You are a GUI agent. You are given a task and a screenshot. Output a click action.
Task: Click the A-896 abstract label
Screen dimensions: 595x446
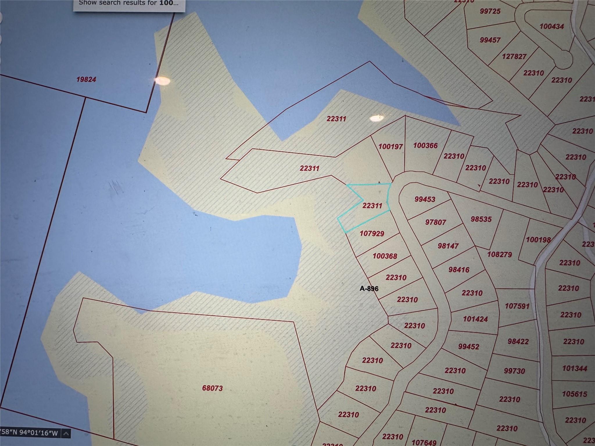click(x=369, y=288)
